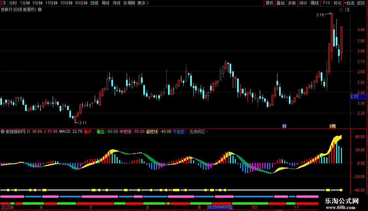
Task: Click the 复权 adjustment button
Action: point(269,3)
